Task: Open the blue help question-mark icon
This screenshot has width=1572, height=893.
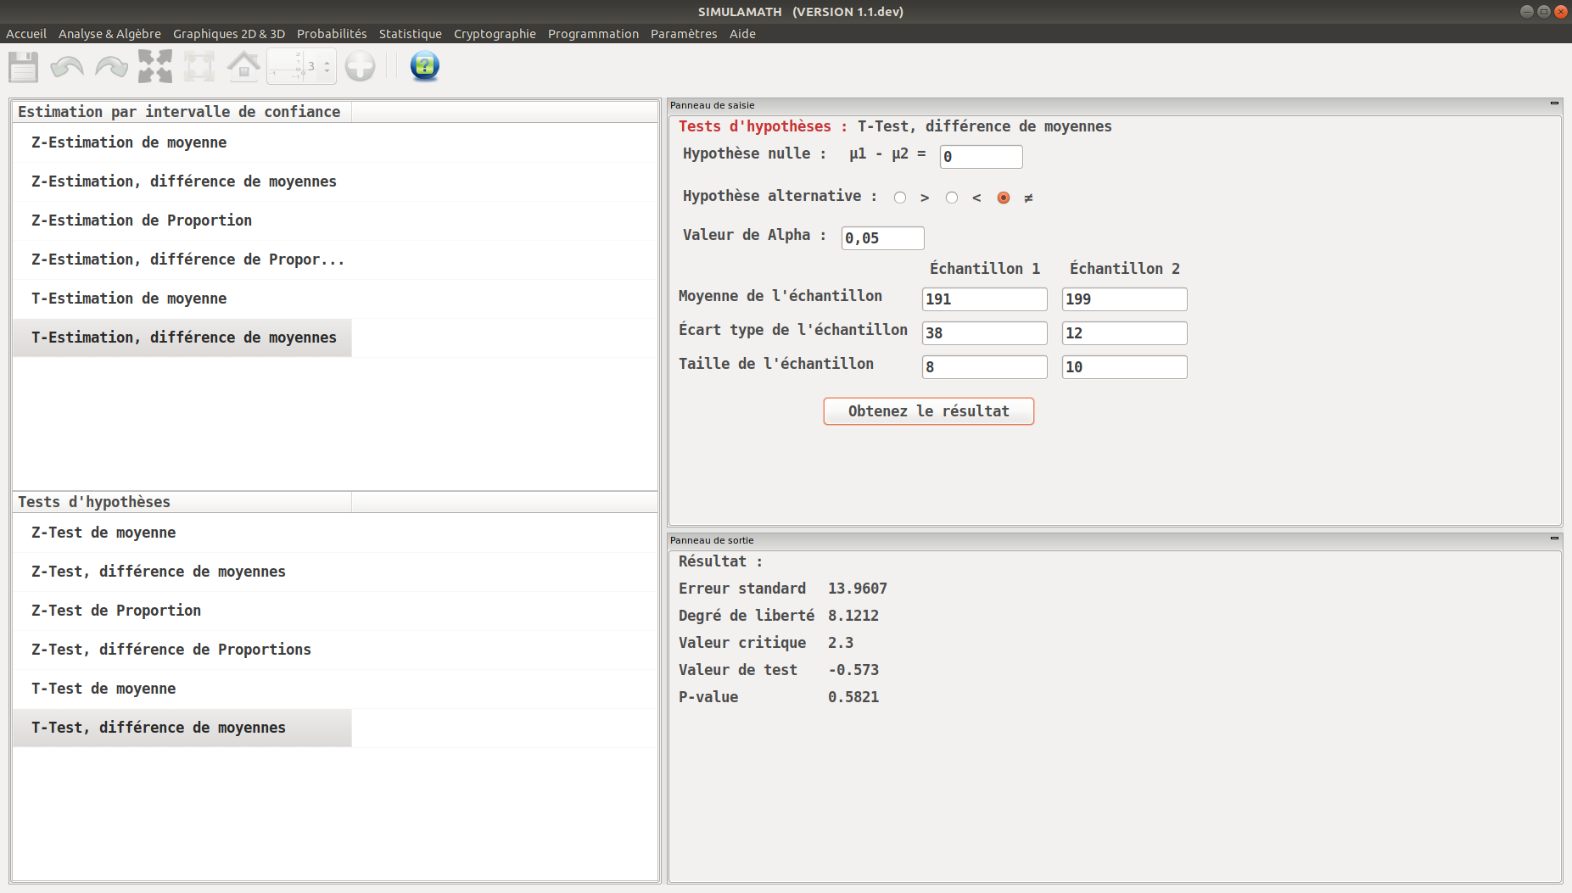Action: coord(424,65)
